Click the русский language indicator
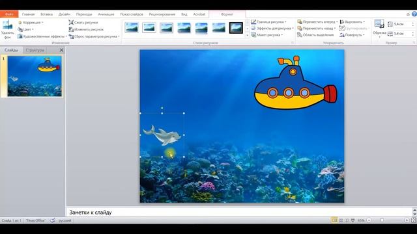 [65, 220]
